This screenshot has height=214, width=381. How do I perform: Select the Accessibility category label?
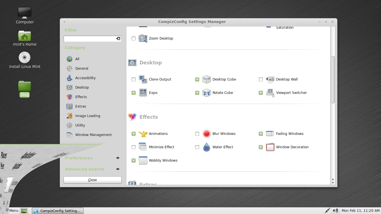[85, 78]
